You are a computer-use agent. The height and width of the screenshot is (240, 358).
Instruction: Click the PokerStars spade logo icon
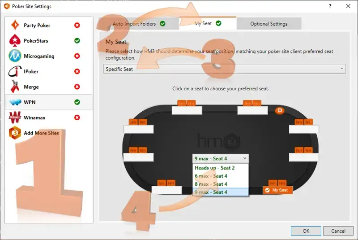(15, 40)
